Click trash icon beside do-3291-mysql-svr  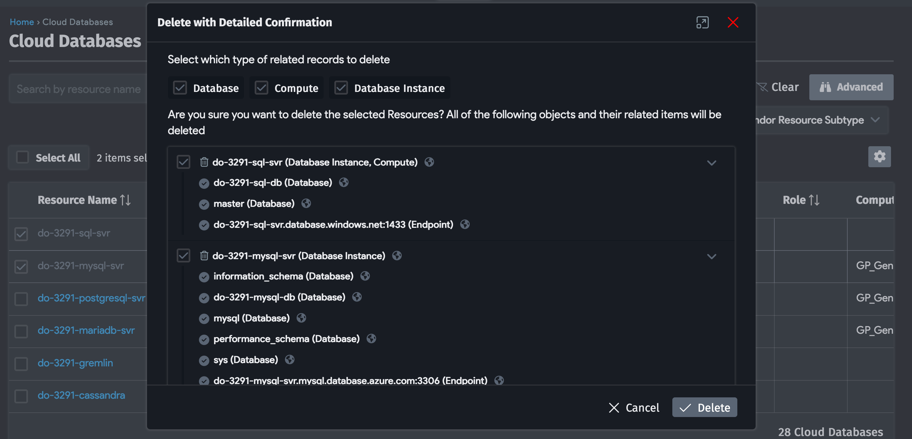(x=204, y=255)
